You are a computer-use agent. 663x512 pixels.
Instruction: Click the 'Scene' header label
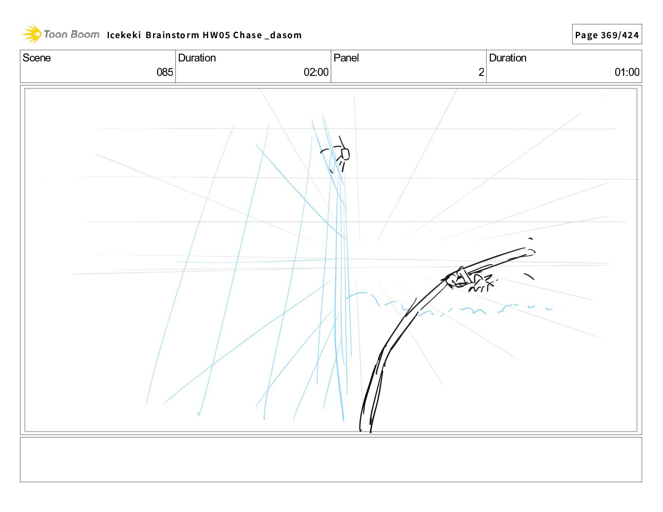tap(37, 58)
